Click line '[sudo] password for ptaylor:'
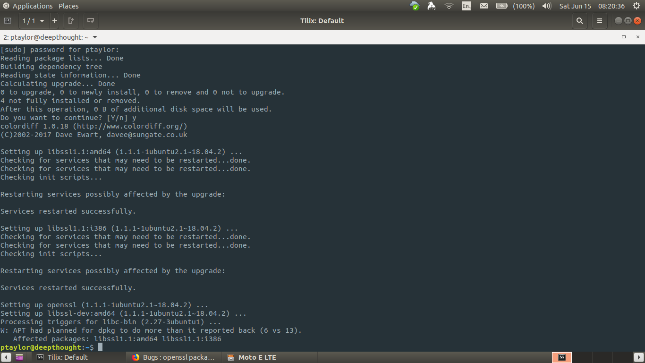This screenshot has width=645, height=363. point(60,50)
